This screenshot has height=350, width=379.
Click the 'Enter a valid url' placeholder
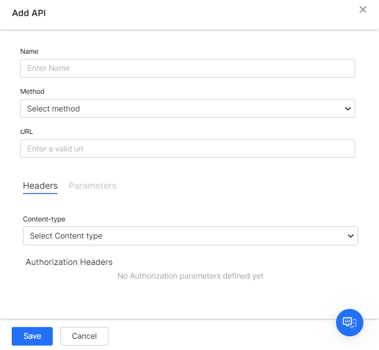55,149
